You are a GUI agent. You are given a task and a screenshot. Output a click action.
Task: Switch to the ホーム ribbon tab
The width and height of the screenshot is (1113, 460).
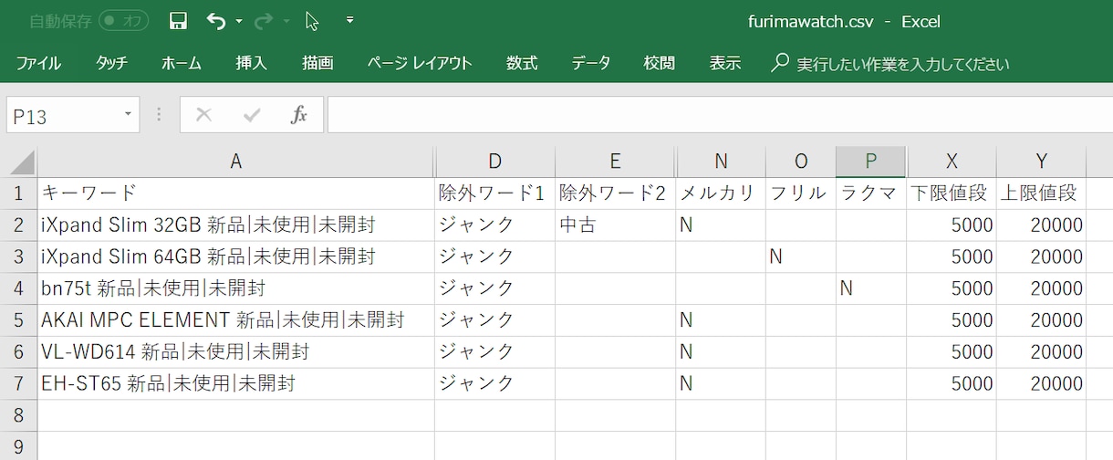(182, 63)
